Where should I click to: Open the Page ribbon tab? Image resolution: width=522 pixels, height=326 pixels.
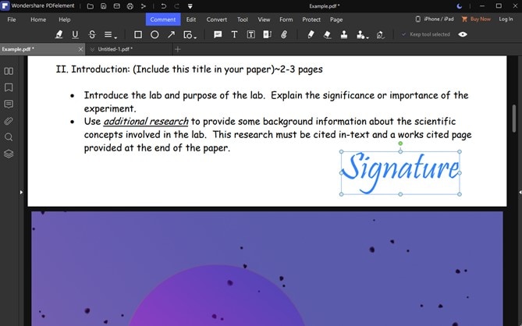pos(336,19)
